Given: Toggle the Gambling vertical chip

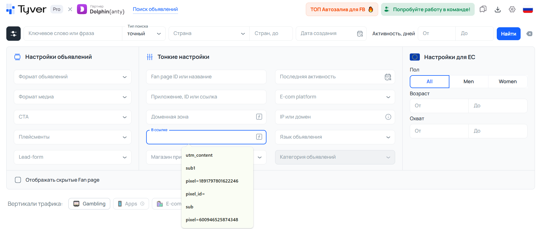Looking at the screenshot, I should pyautogui.click(x=89, y=204).
